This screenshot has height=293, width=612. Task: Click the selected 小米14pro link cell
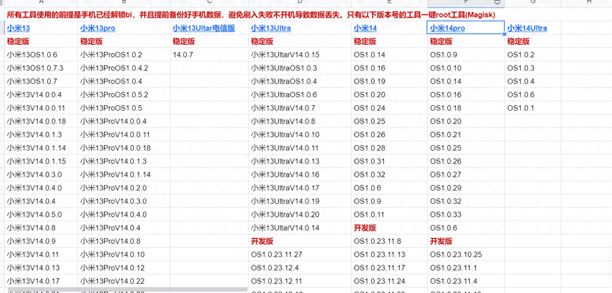tap(466, 28)
